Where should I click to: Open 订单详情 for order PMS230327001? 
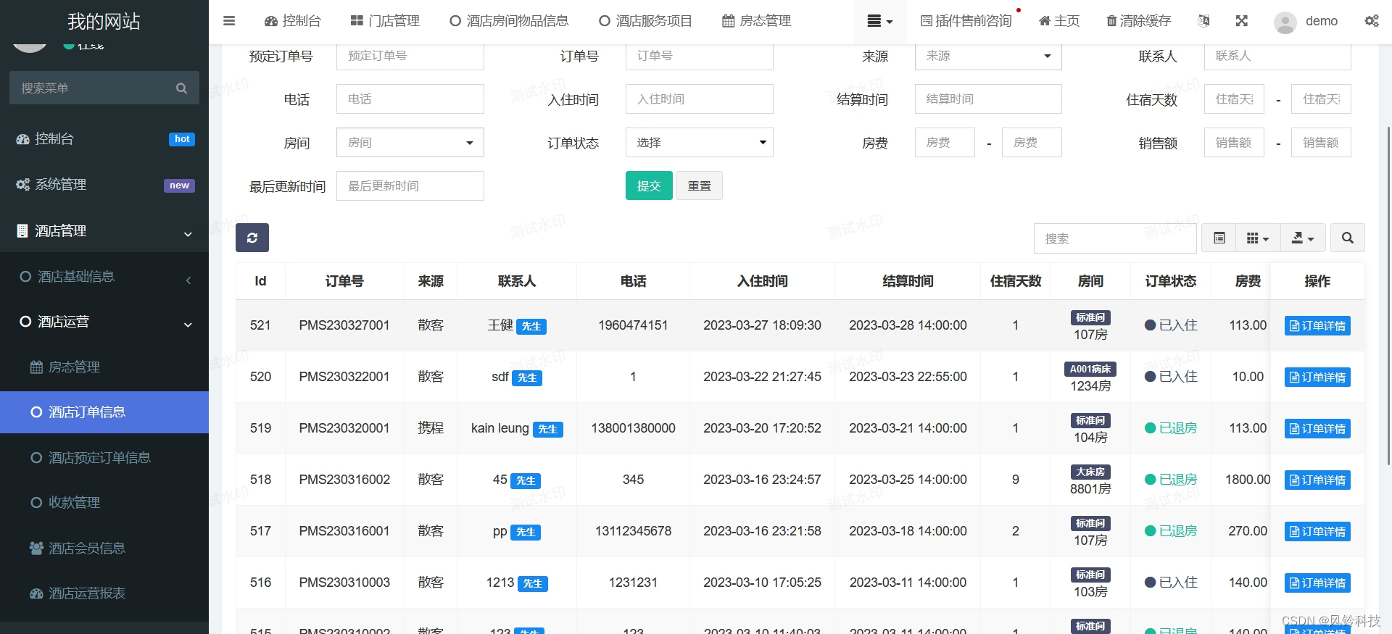point(1317,326)
